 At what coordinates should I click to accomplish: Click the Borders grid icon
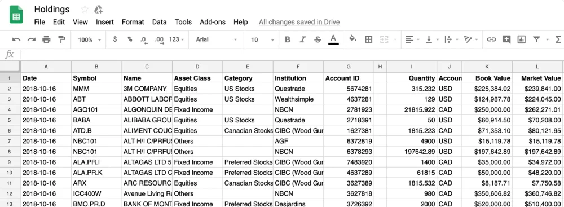pos(369,39)
